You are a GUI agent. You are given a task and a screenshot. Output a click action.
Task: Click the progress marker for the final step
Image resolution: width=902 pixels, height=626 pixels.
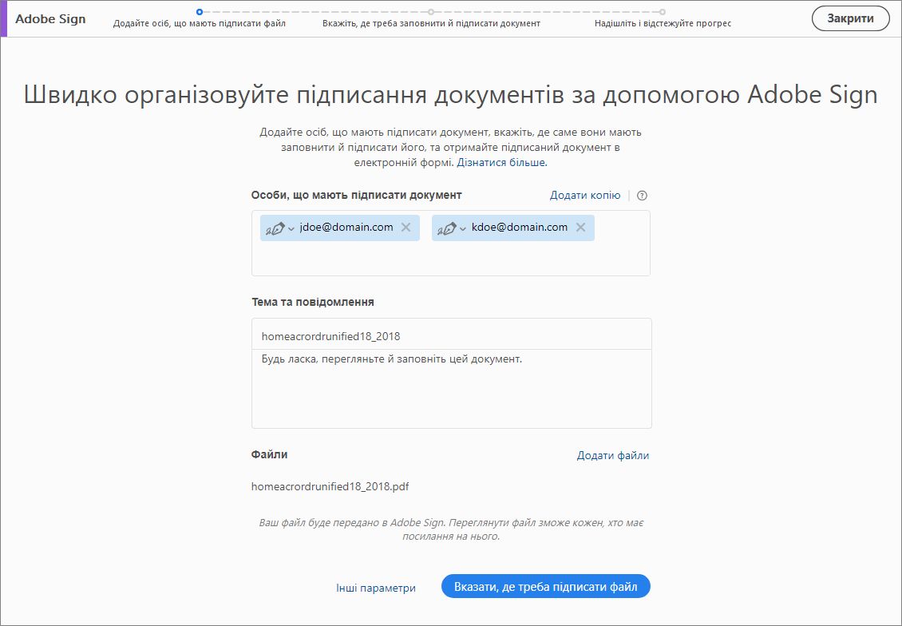(x=662, y=13)
